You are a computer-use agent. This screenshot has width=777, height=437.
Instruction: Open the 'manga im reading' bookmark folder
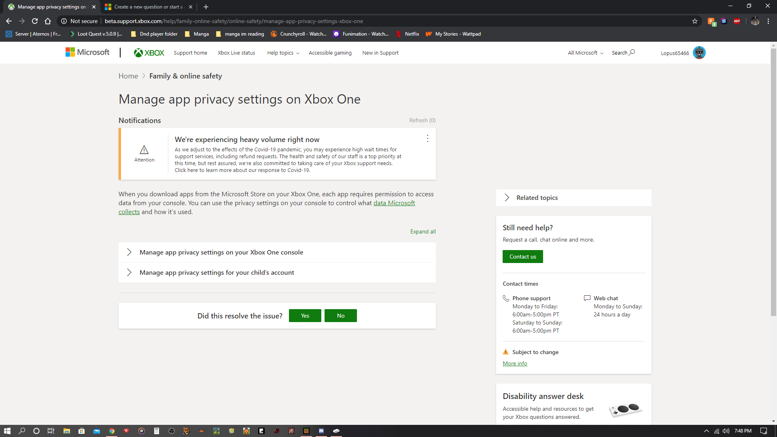coord(240,34)
